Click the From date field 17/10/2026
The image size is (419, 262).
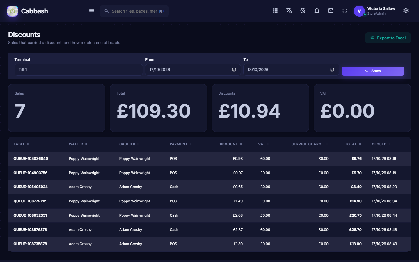193,70
